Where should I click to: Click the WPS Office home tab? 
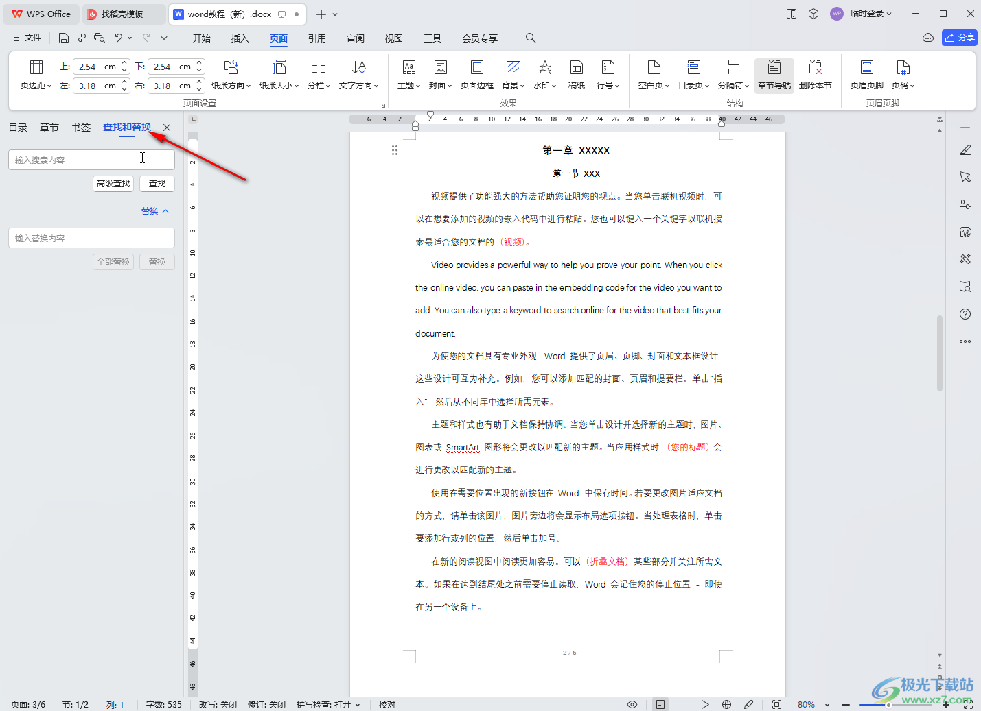tap(41, 14)
